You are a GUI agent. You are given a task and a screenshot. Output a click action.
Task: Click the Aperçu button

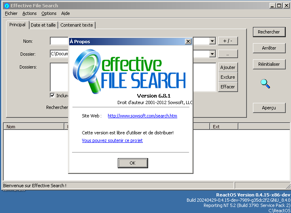(x=269, y=108)
